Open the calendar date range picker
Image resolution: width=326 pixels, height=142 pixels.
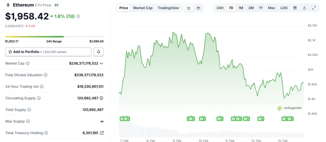295,8
